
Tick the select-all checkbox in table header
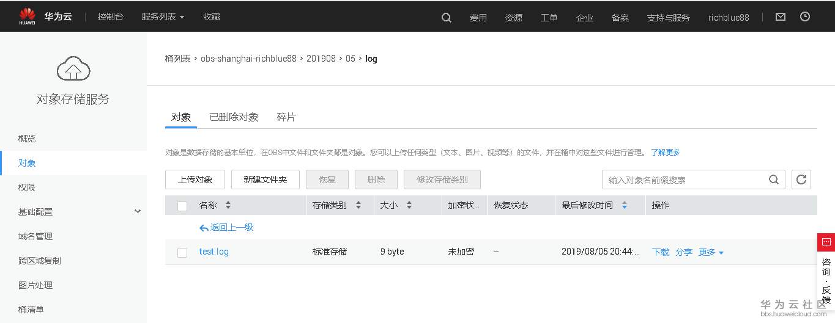pyautogui.click(x=182, y=206)
